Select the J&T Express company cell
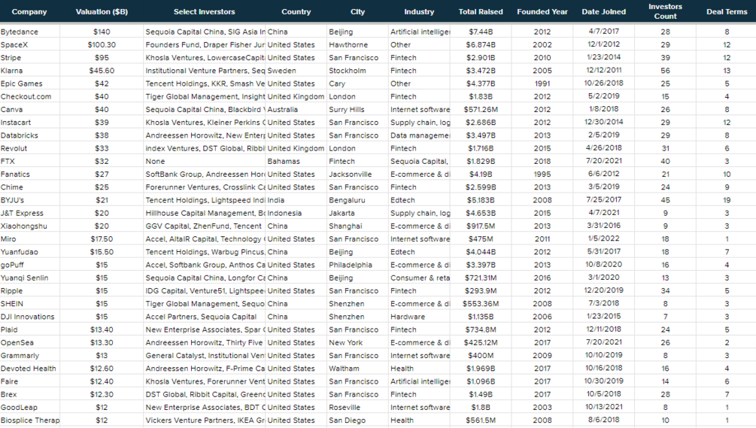Viewport: 756px width, 428px height. coord(30,214)
